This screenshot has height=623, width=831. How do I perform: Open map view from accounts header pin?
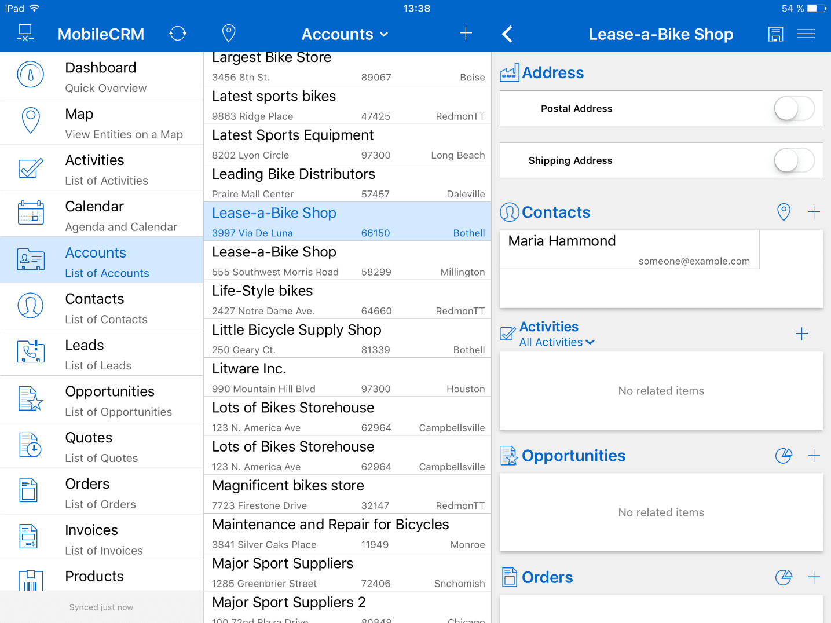pos(229,34)
